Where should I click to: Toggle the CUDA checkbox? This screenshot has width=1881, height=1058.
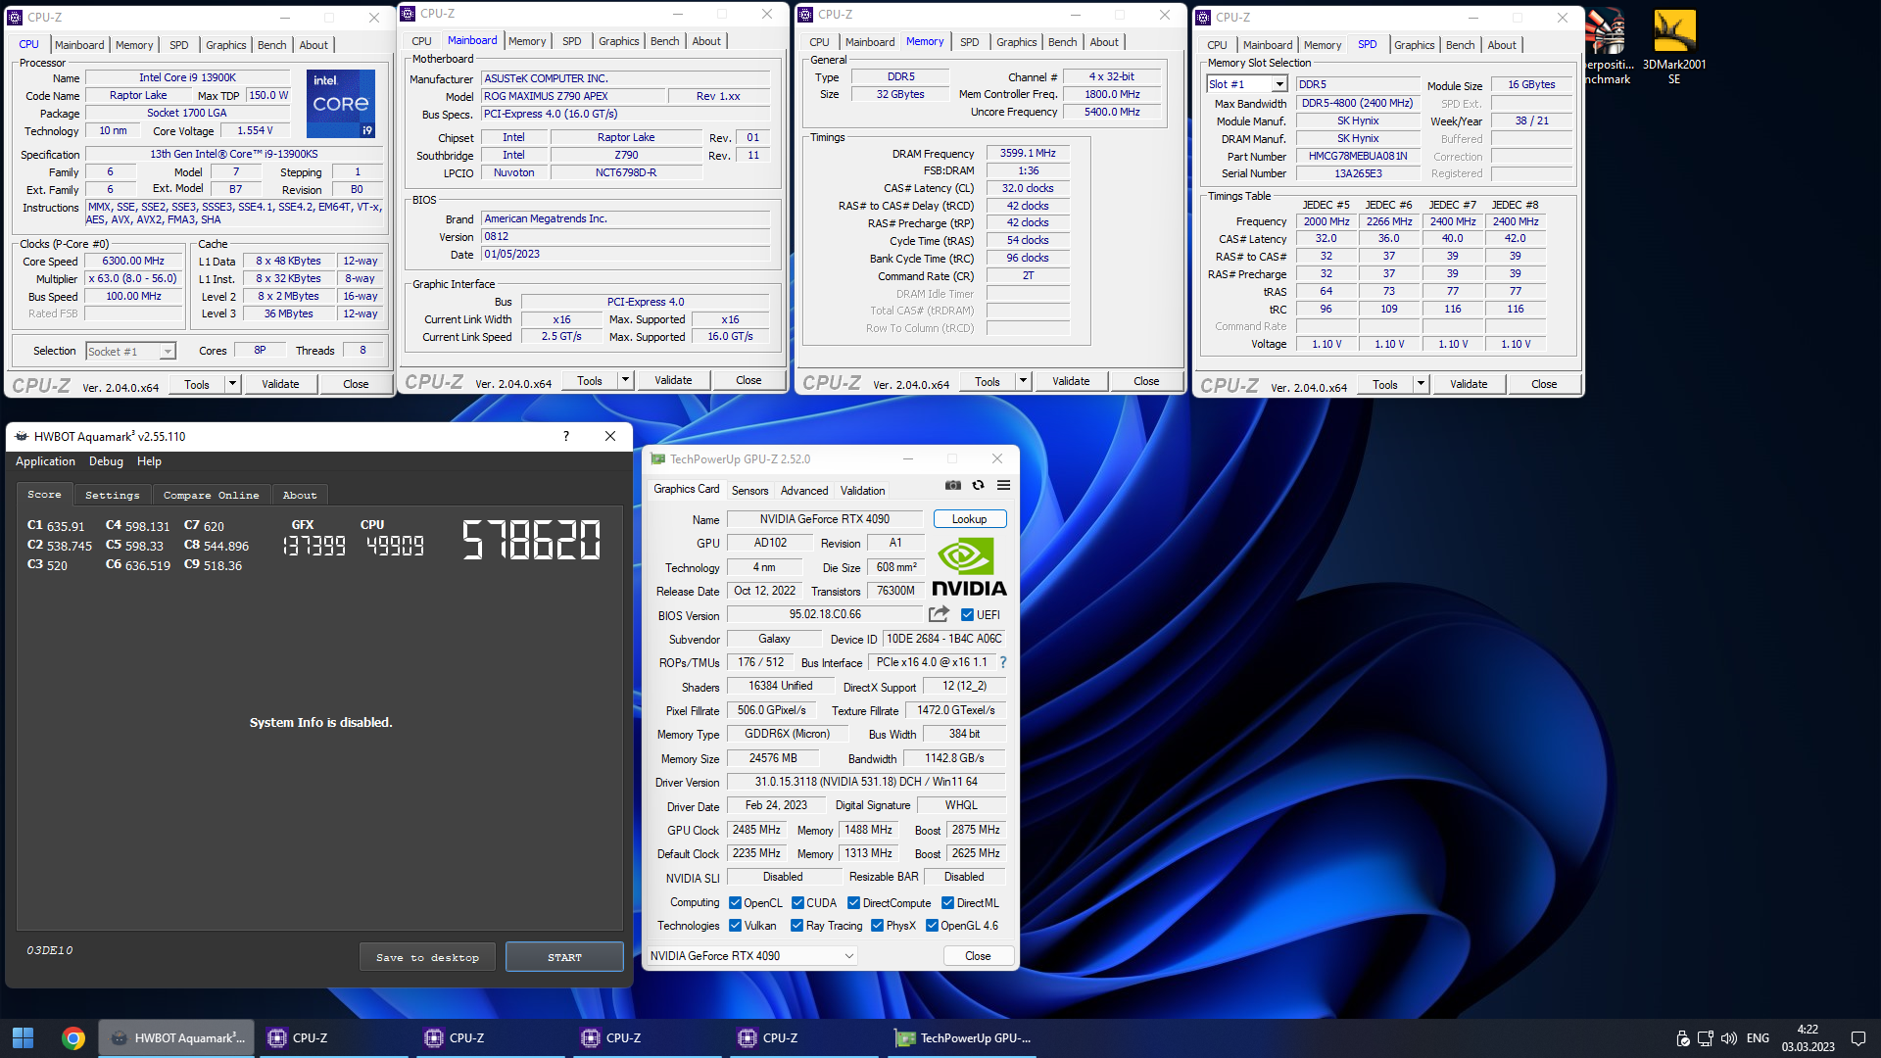click(797, 903)
